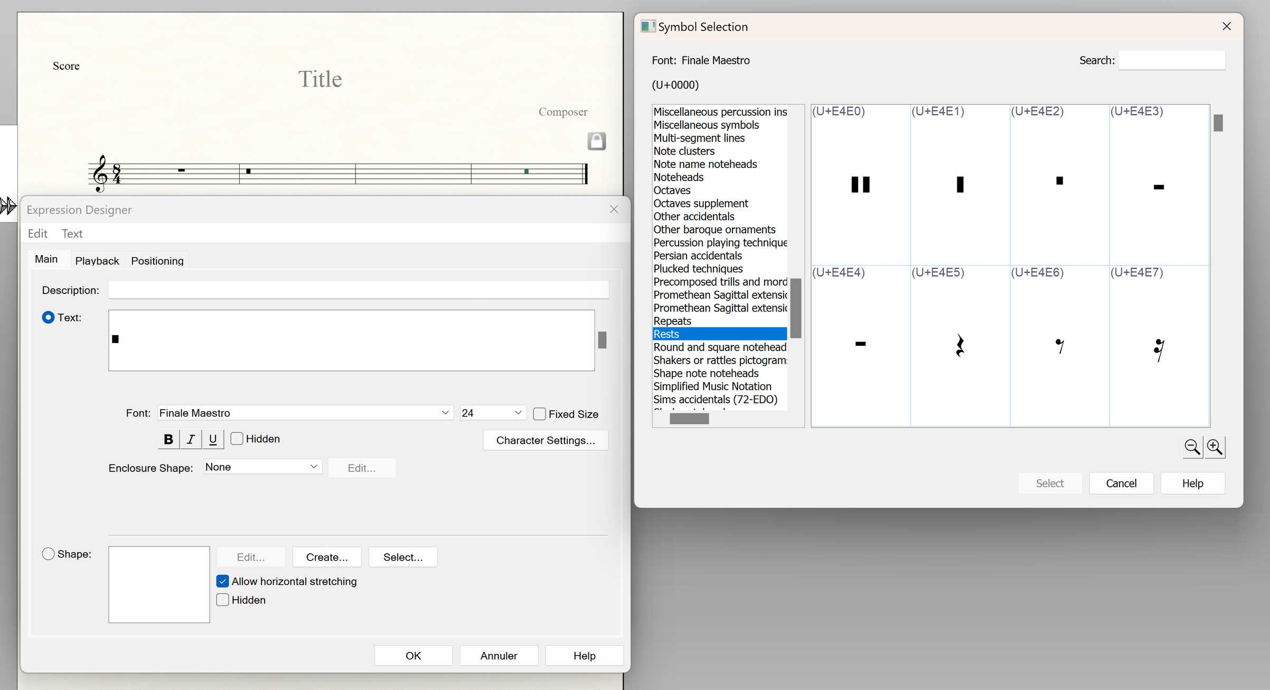Screen dimensions: 1270x690
Task: Click the lock icon on score page
Action: [x=596, y=141]
